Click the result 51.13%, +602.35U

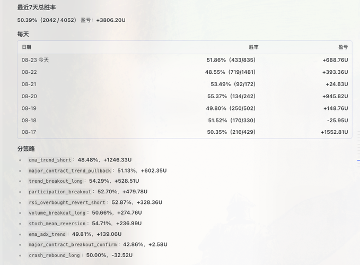[142, 170]
